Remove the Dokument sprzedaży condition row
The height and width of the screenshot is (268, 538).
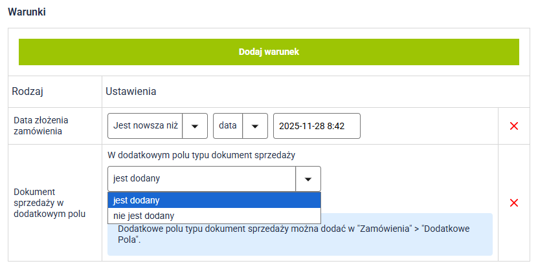tap(514, 203)
